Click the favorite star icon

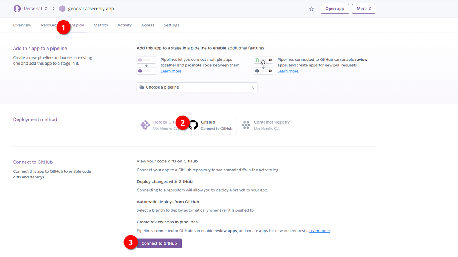(x=311, y=9)
